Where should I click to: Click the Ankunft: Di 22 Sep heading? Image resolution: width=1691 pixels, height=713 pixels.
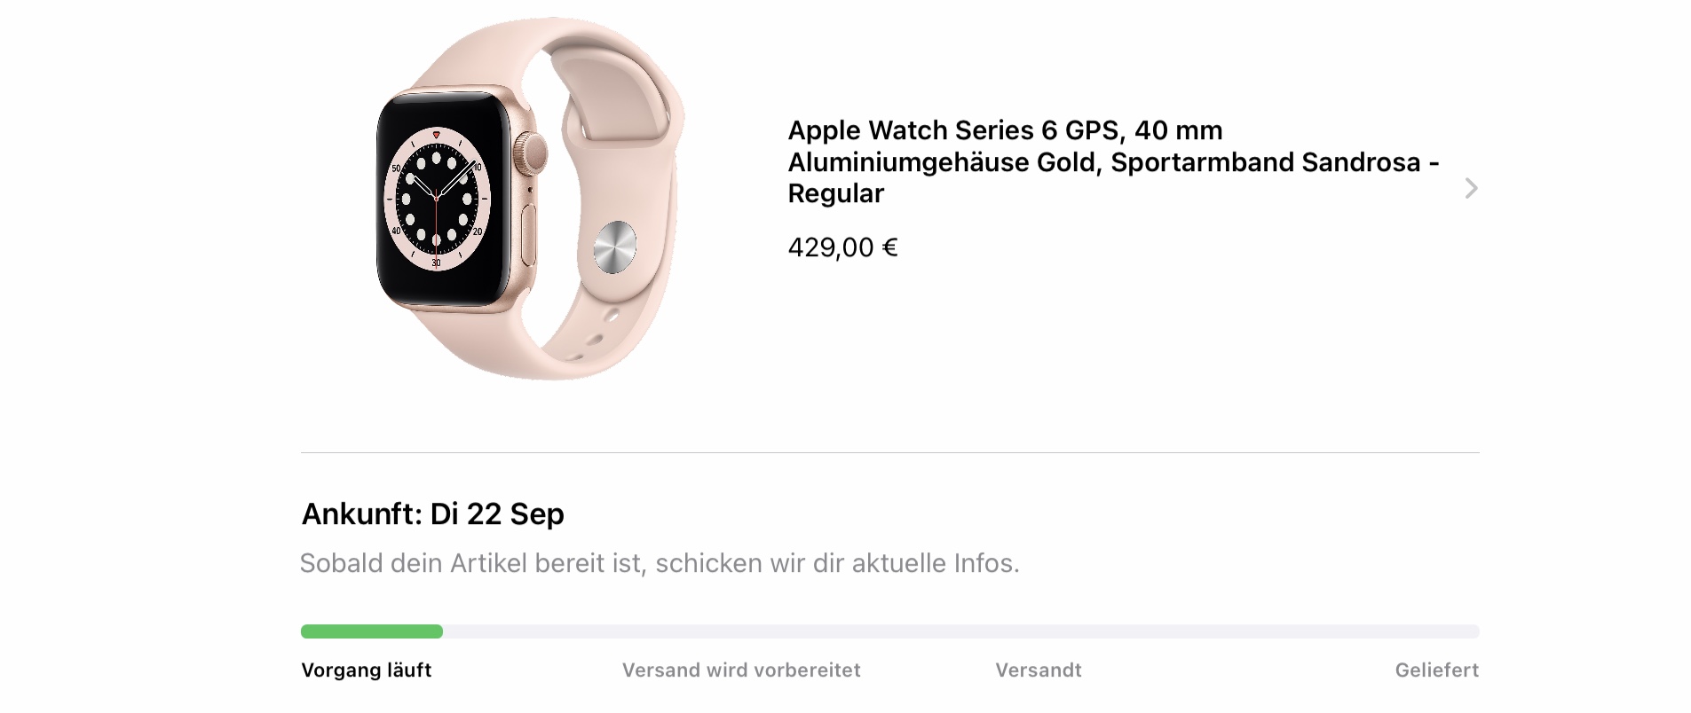[432, 514]
